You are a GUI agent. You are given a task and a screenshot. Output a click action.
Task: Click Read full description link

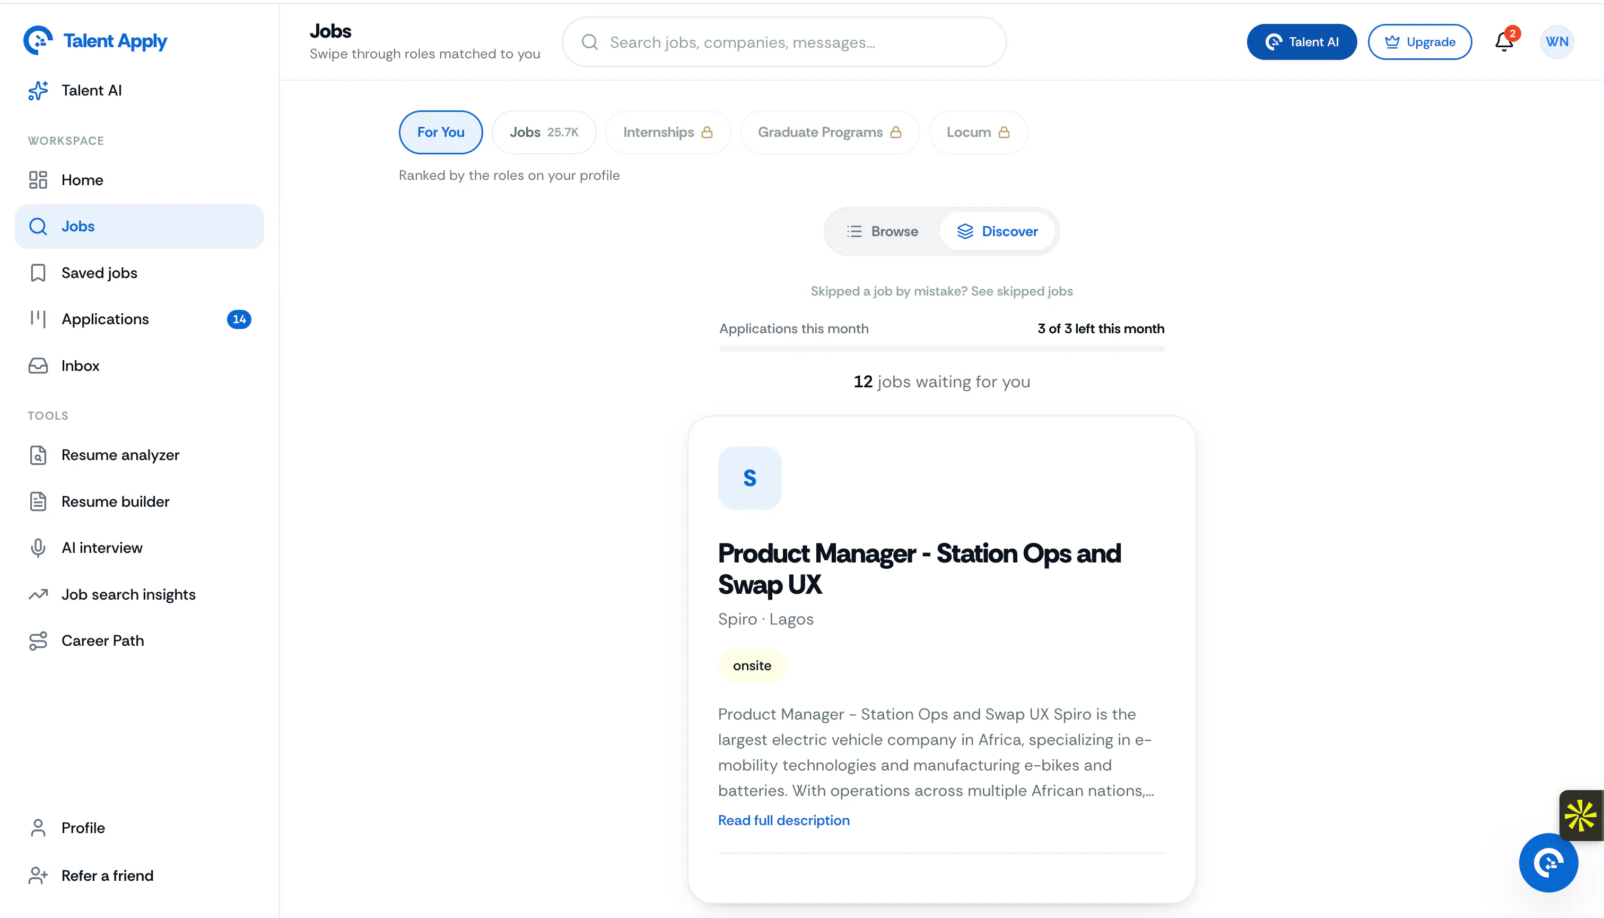coord(783,820)
